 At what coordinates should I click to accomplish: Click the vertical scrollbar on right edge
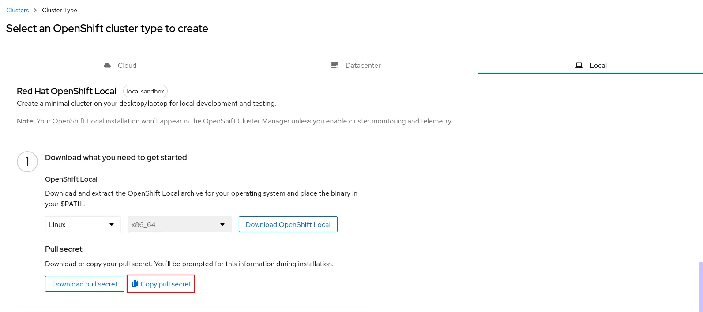point(700,286)
